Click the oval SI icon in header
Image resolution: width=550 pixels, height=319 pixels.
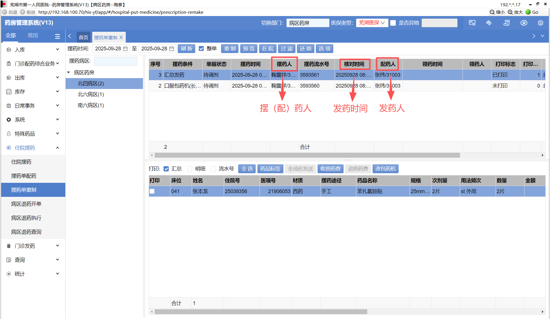(x=524, y=23)
